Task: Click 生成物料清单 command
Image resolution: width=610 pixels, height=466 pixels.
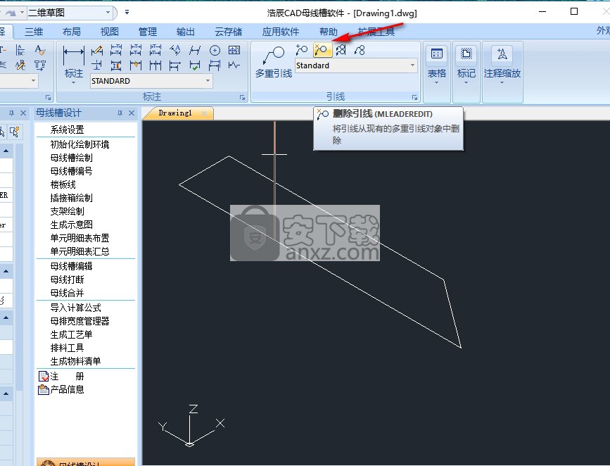Action: (75, 361)
